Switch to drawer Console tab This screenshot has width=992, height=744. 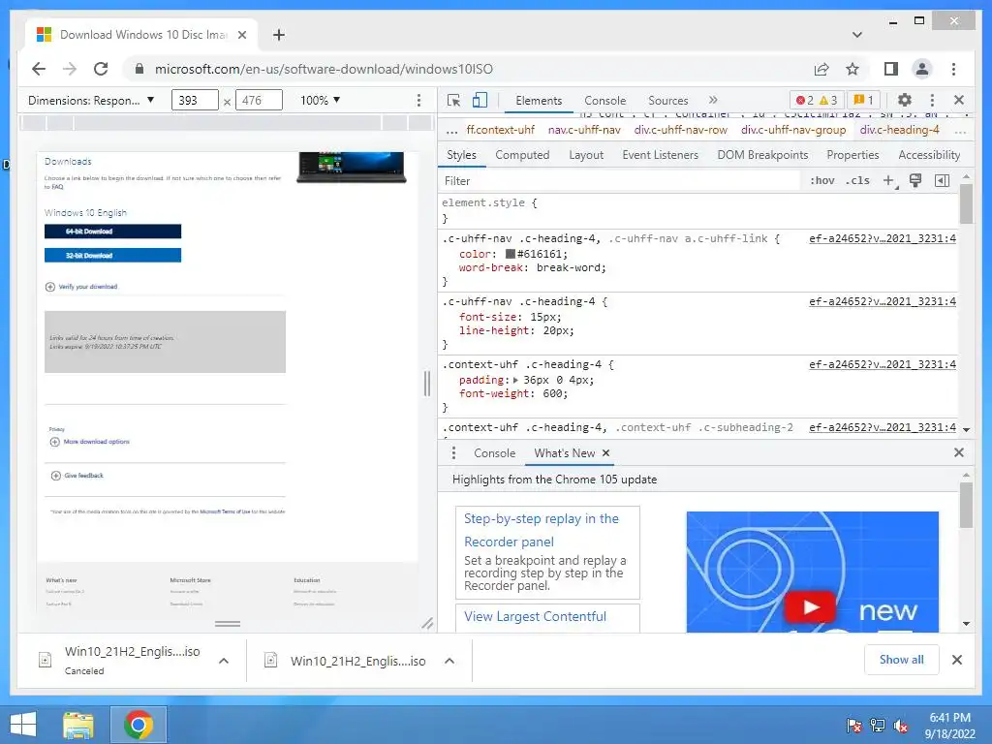(494, 453)
